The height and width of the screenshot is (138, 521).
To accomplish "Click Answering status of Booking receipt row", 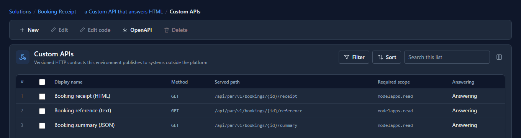I will click(465, 96).
